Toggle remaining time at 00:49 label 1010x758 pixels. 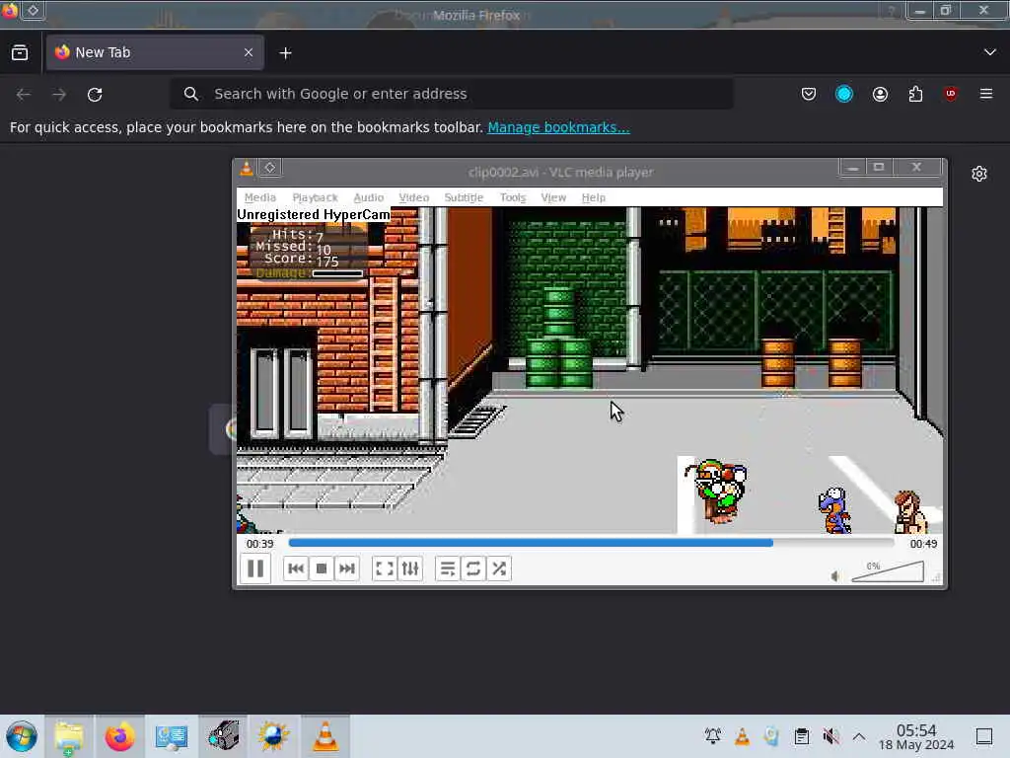click(923, 544)
